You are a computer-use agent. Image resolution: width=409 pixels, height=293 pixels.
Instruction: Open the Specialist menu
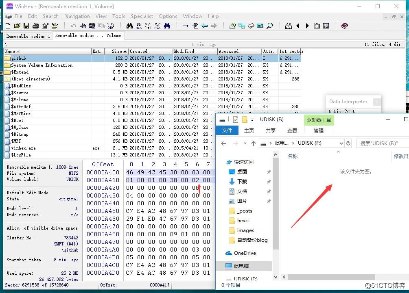[x=142, y=16]
